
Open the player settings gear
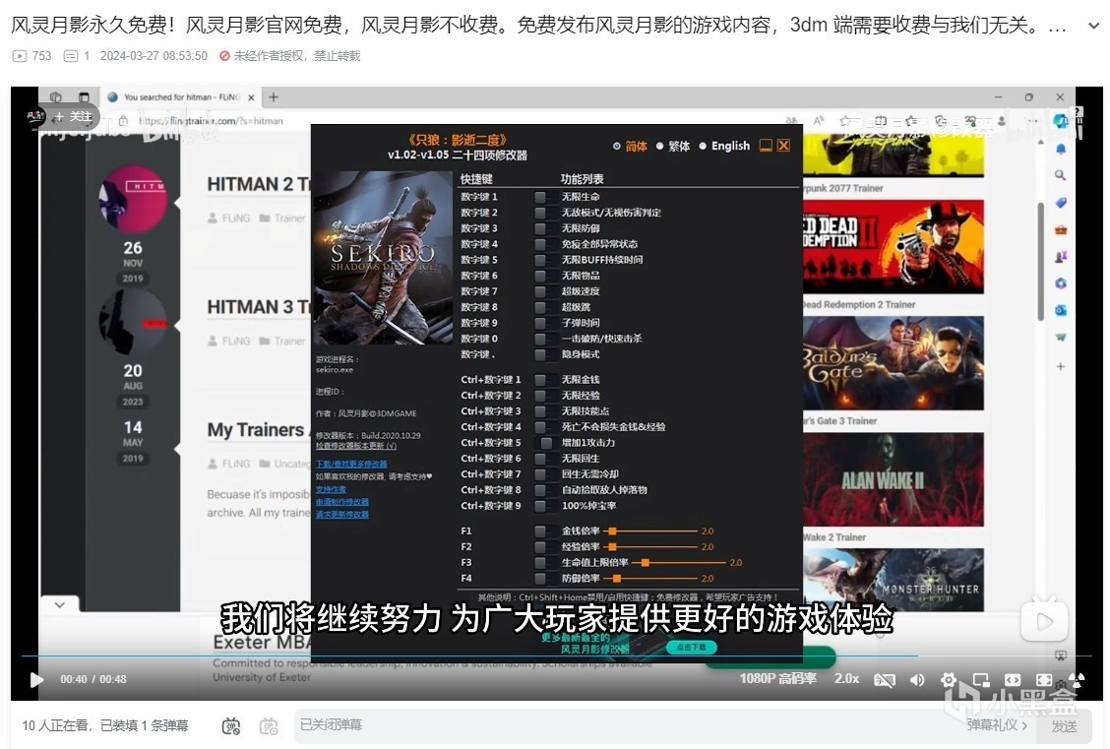(x=949, y=680)
